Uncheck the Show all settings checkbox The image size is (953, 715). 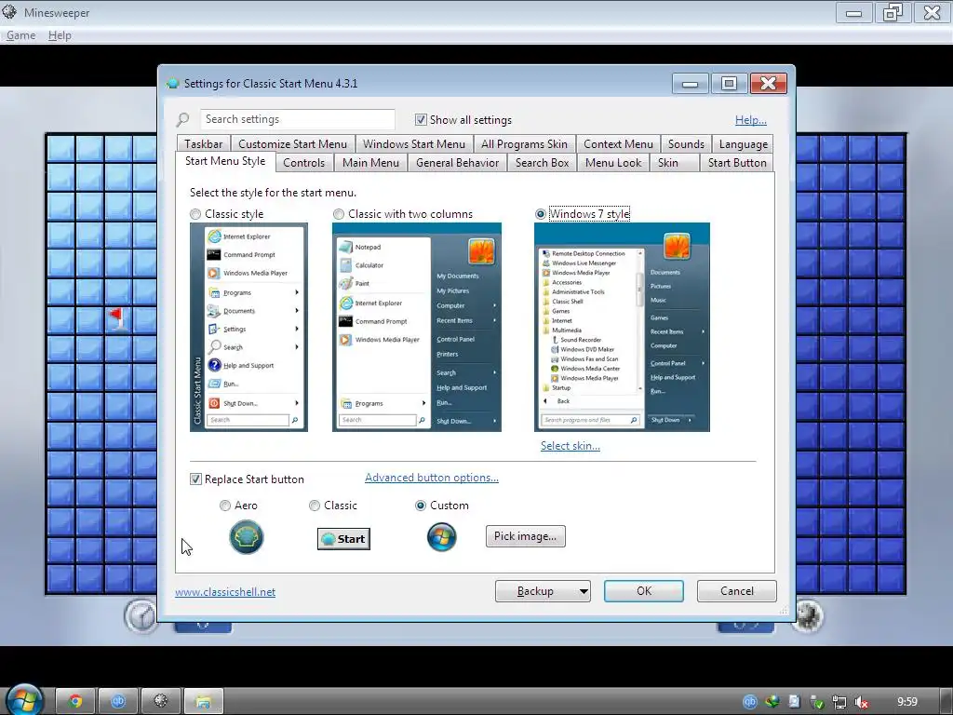point(421,120)
